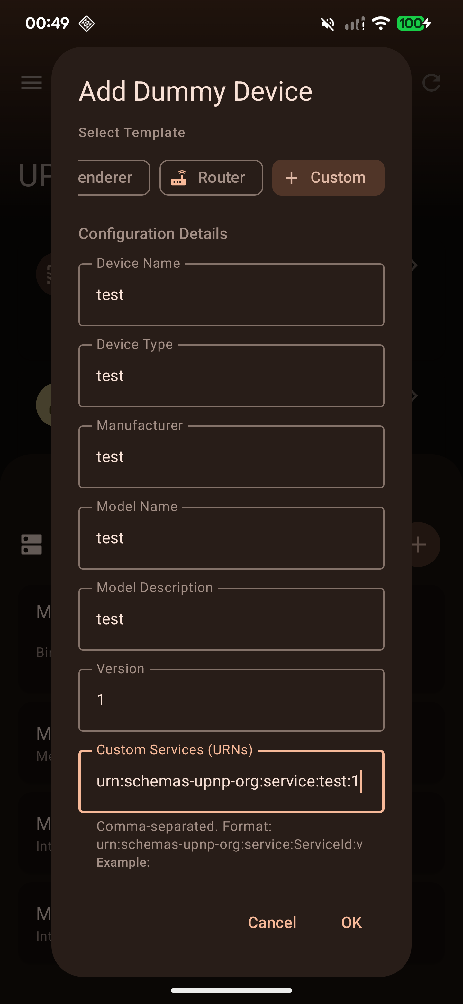Tap the refresh icon in top bar
Viewport: 463px width, 1004px height.
(x=431, y=83)
